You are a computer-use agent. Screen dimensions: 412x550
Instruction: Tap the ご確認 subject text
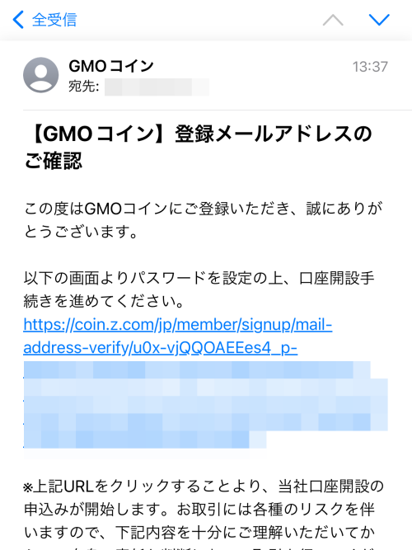[x=54, y=161]
